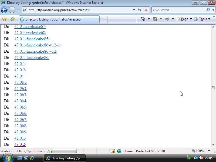The width and height of the screenshot is (216, 162).
Task: Open the 47.0b8/ directory link
Action: coord(21,126)
